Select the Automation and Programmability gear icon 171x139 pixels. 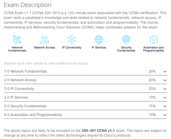[154, 39]
